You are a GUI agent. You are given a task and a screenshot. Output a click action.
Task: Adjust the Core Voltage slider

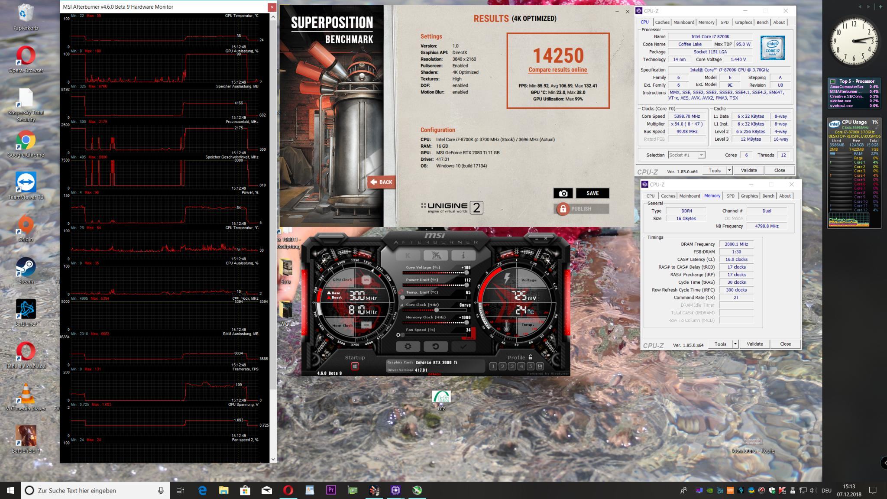pyautogui.click(x=437, y=273)
